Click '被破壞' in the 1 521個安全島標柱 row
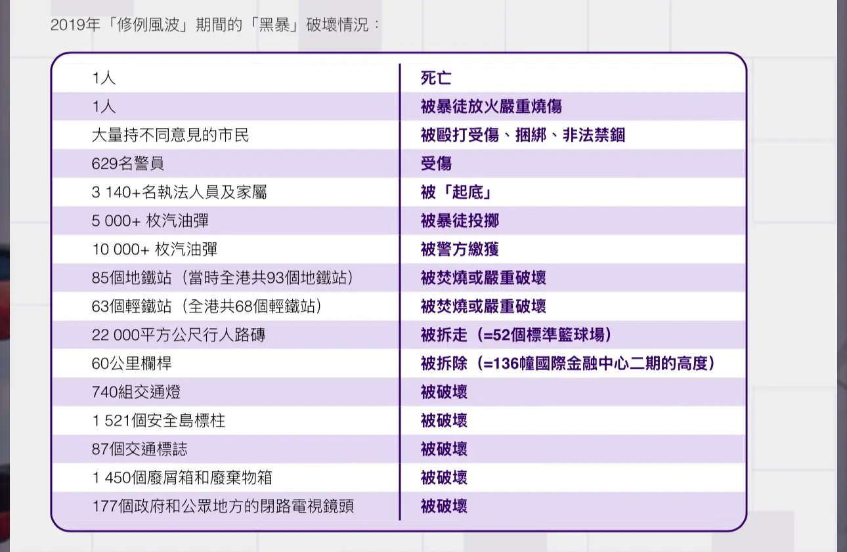 (x=444, y=421)
